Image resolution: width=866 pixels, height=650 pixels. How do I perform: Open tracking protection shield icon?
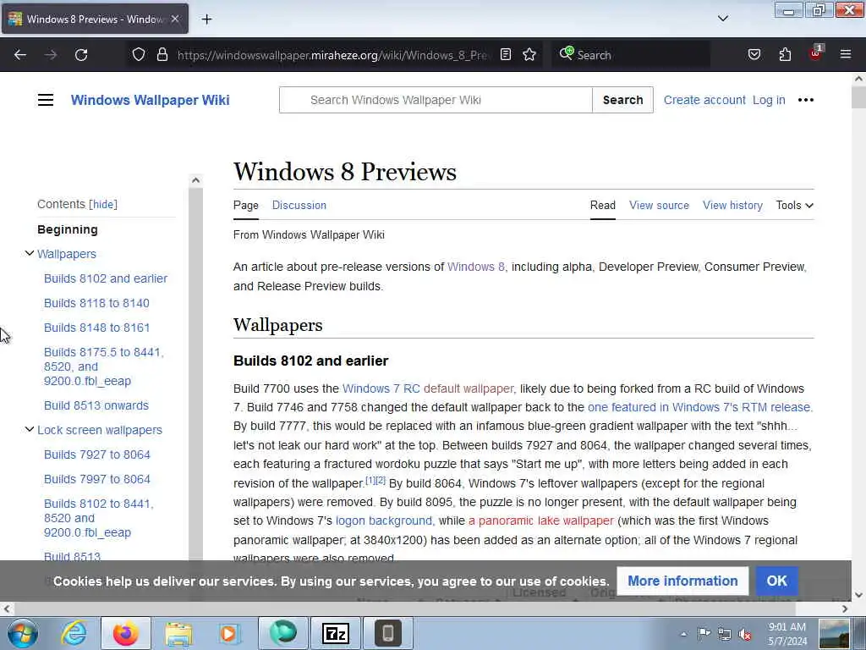tap(139, 55)
